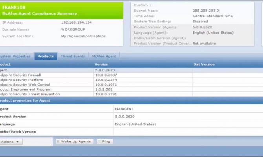This screenshot has height=157, width=263.
Task: Sort by the Dat Version column header
Action: 204,64
